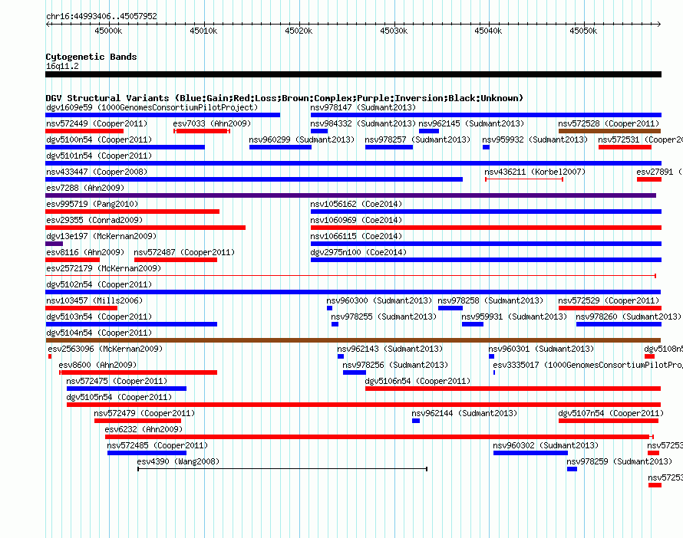Viewport: 683px width, 538px height.
Task: Open dgv5107n54 (Cooper2011) variant
Action: click(611, 413)
